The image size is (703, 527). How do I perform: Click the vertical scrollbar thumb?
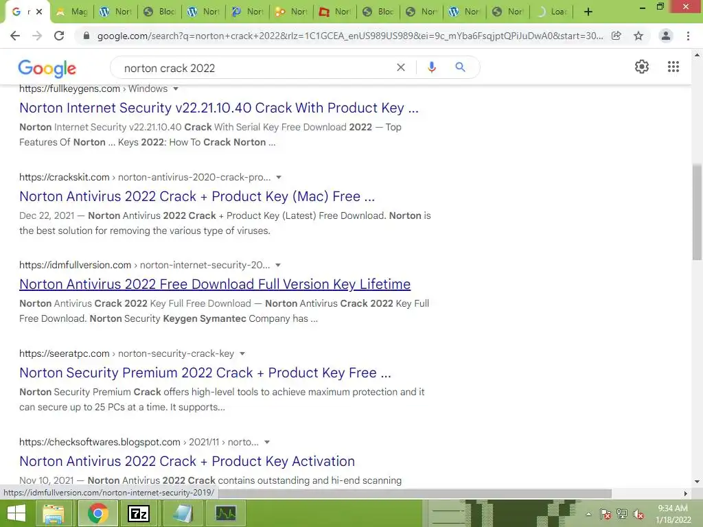pos(697,212)
